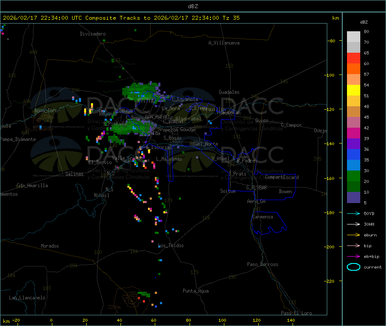Screen dimensions: 386x326
Task: Click the 'Aero_GA' map label
Action: pyautogui.click(x=256, y=201)
